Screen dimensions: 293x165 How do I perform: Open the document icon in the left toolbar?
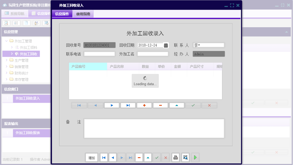coord(26,23)
